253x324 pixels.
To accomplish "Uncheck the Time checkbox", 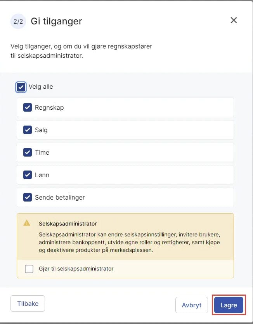I will (x=27, y=152).
